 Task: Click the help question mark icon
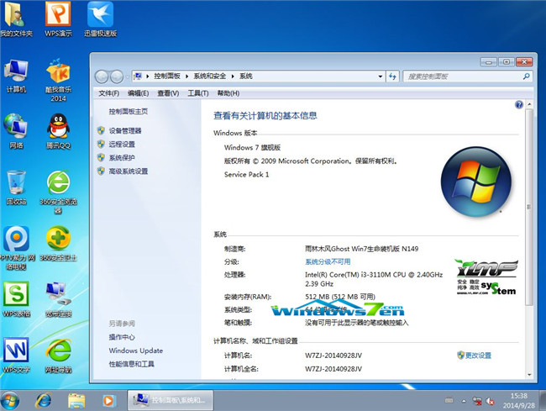coord(519,105)
